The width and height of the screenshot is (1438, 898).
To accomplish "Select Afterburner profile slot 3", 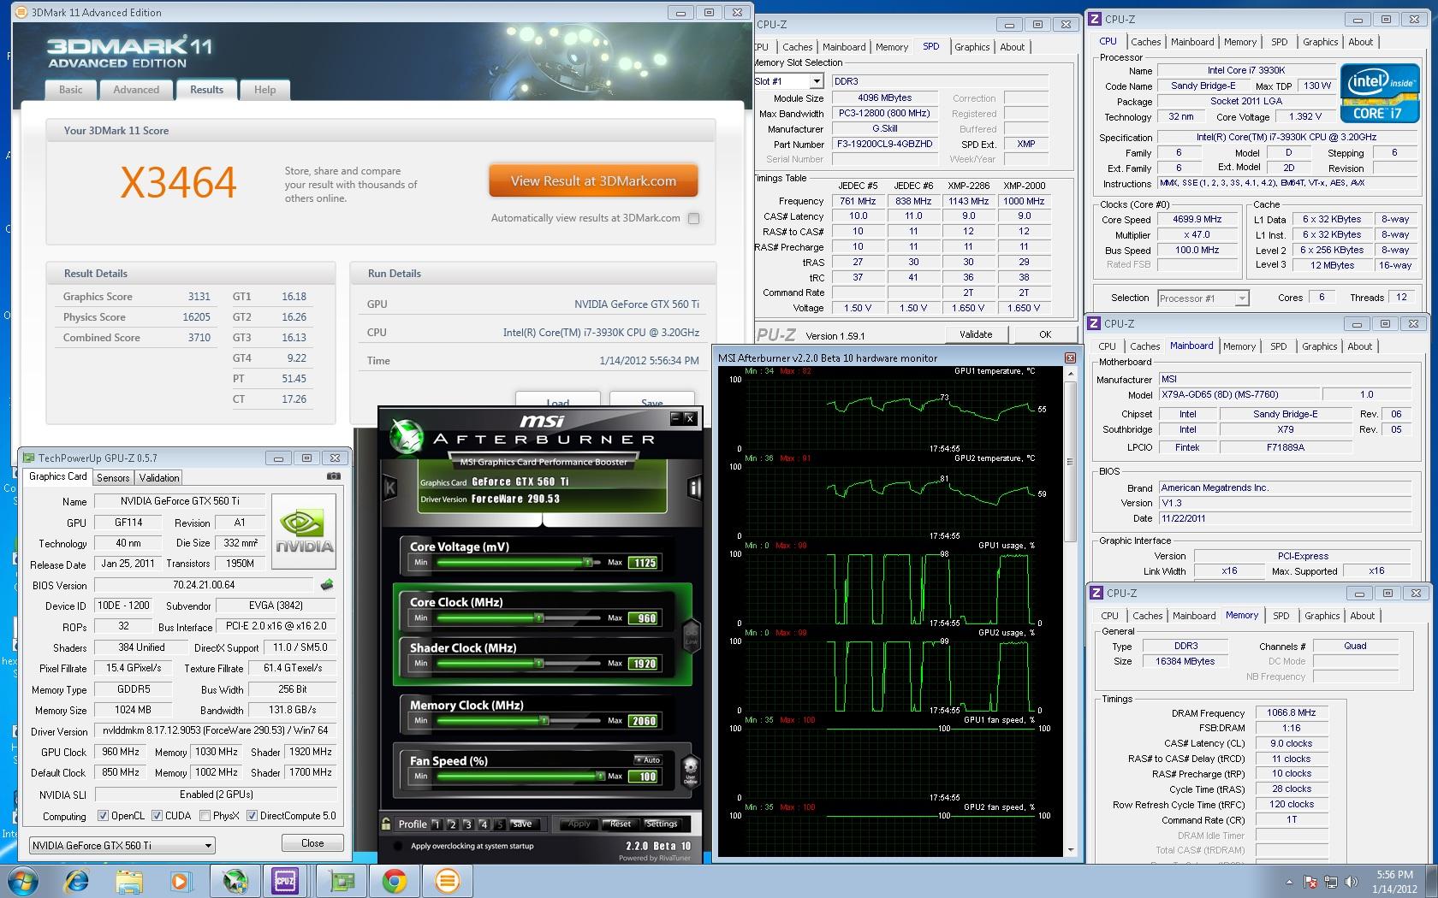I will [x=468, y=824].
